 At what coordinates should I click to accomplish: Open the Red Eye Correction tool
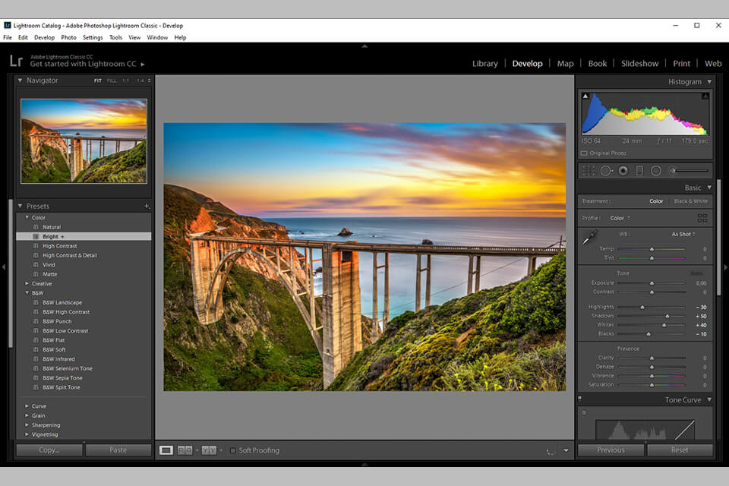(623, 170)
